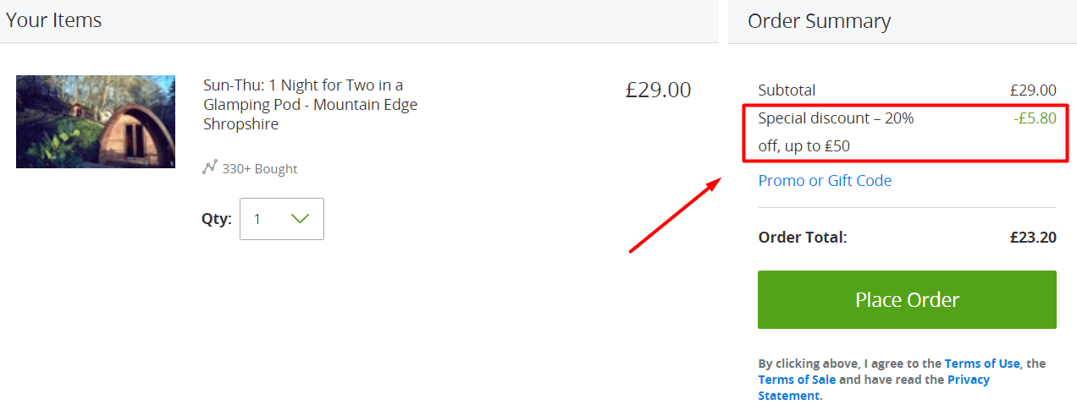Viewport: 1077px width, 405px height.
Task: Open the Terms of Use link
Action: (x=982, y=364)
